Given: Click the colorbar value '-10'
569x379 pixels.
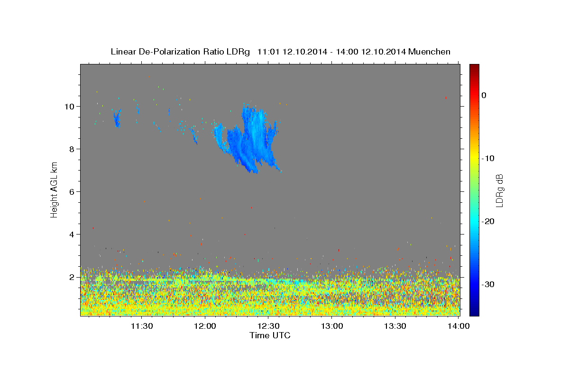Looking at the screenshot, I should coord(488,158).
